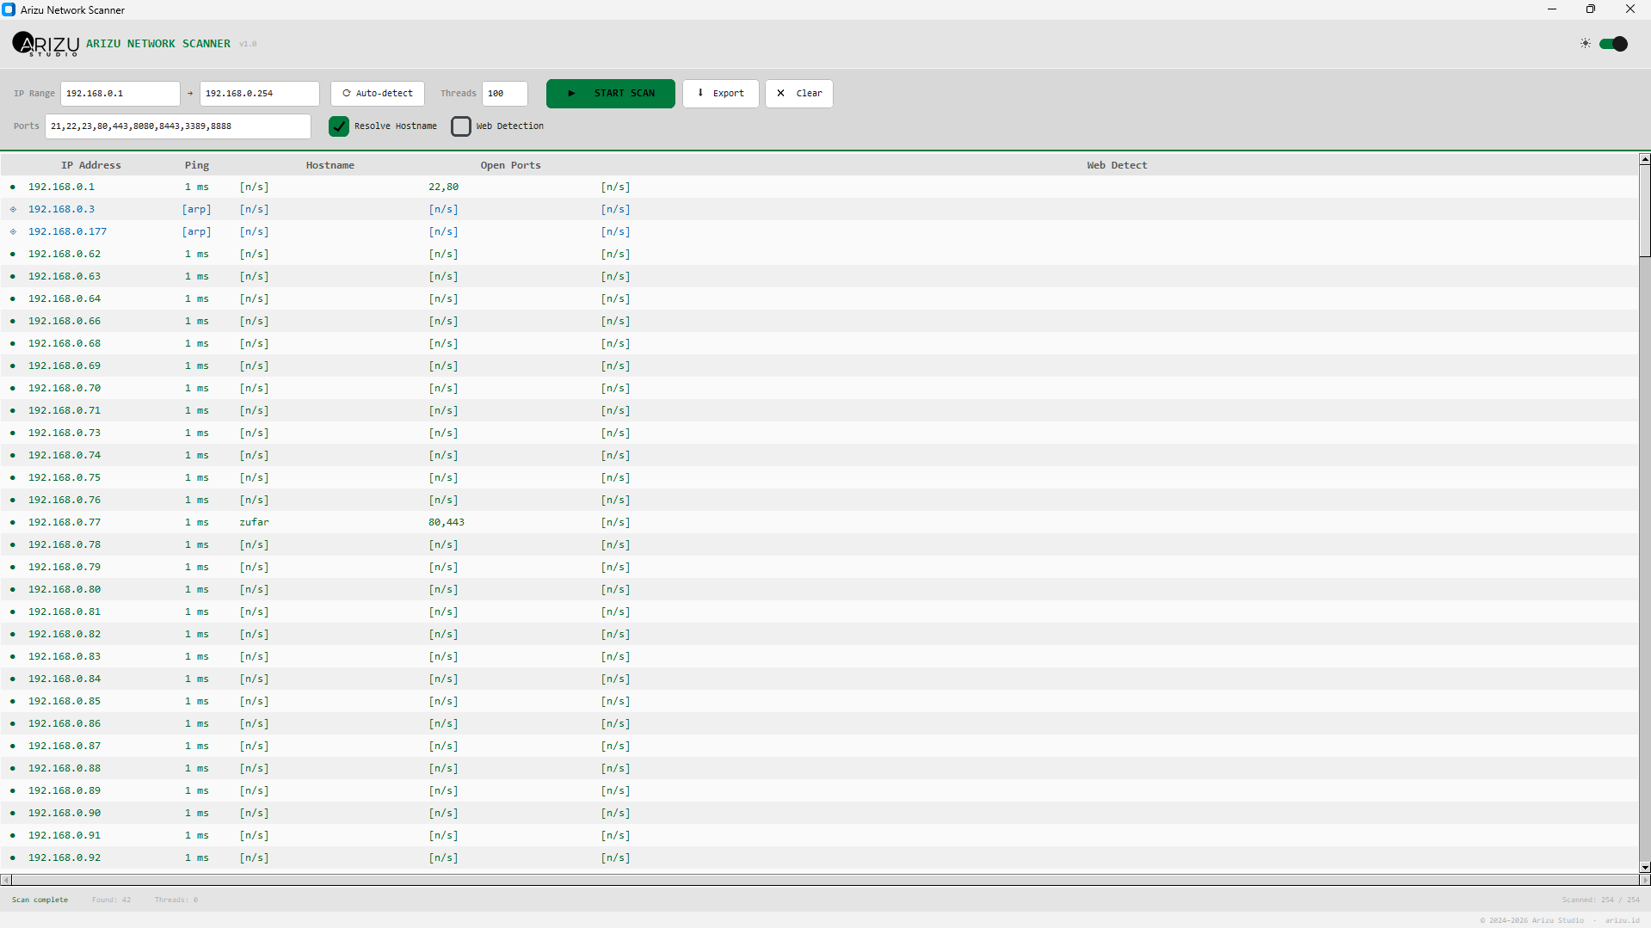Select the 192.168.0.77 zufar row
The height and width of the screenshot is (928, 1651).
pos(344,523)
